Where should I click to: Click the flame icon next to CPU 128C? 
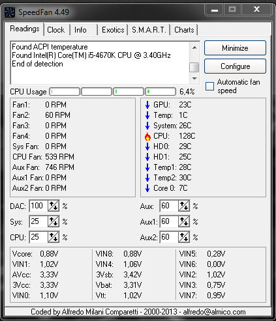(147, 136)
